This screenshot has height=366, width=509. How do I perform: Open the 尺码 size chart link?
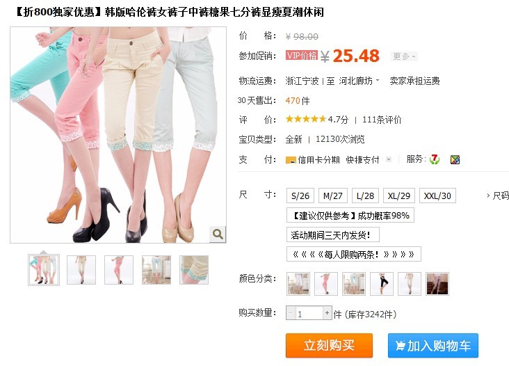[498, 196]
